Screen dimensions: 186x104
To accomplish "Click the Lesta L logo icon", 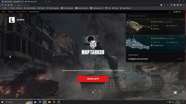I will (12, 20).
